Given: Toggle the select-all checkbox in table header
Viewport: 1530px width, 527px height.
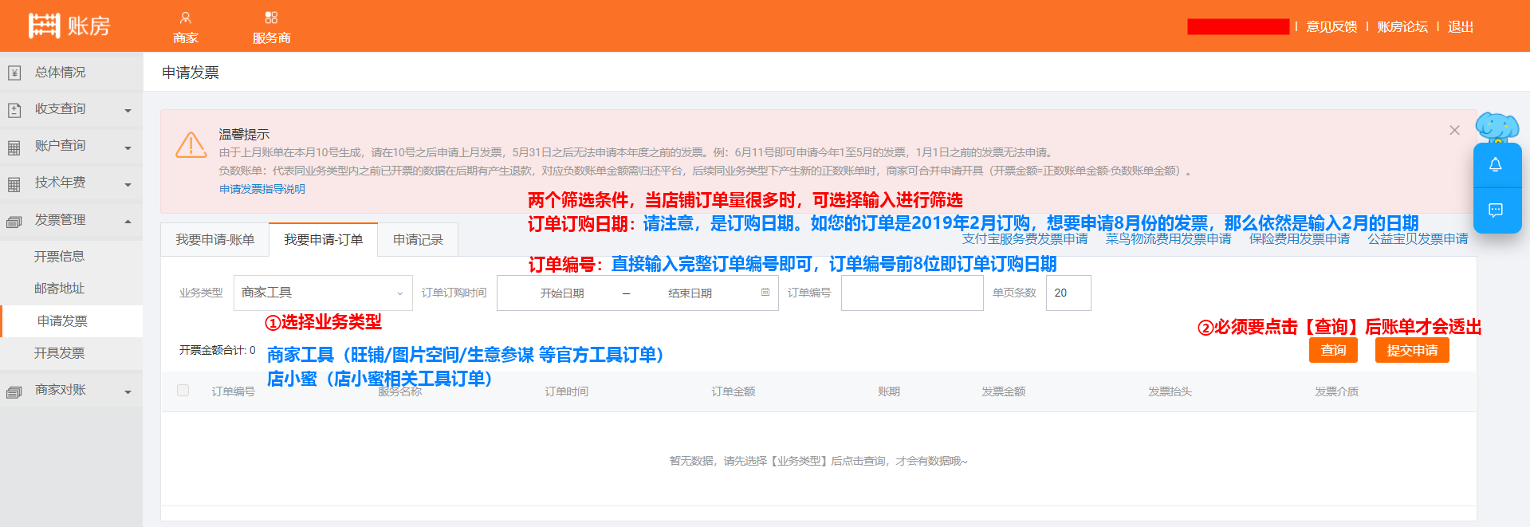Looking at the screenshot, I should (x=183, y=391).
